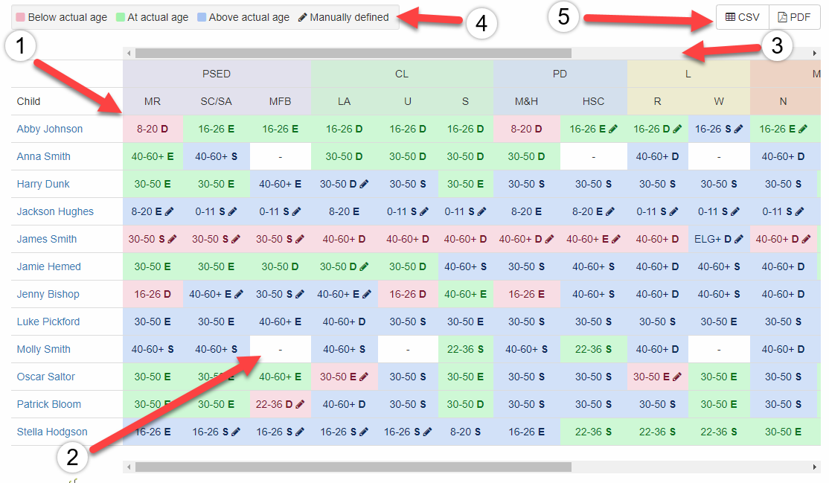This screenshot has width=829, height=483.
Task: Click the blue Above actual age swatch
Action: pos(202,17)
